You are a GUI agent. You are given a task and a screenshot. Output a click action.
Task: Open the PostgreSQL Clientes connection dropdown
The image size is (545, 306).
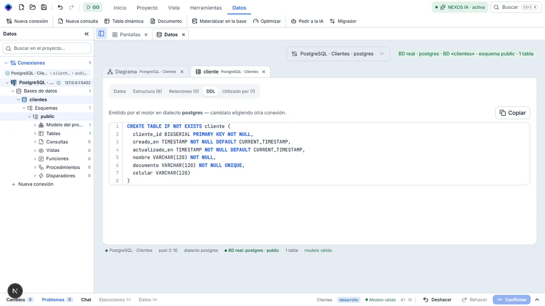tap(338, 53)
